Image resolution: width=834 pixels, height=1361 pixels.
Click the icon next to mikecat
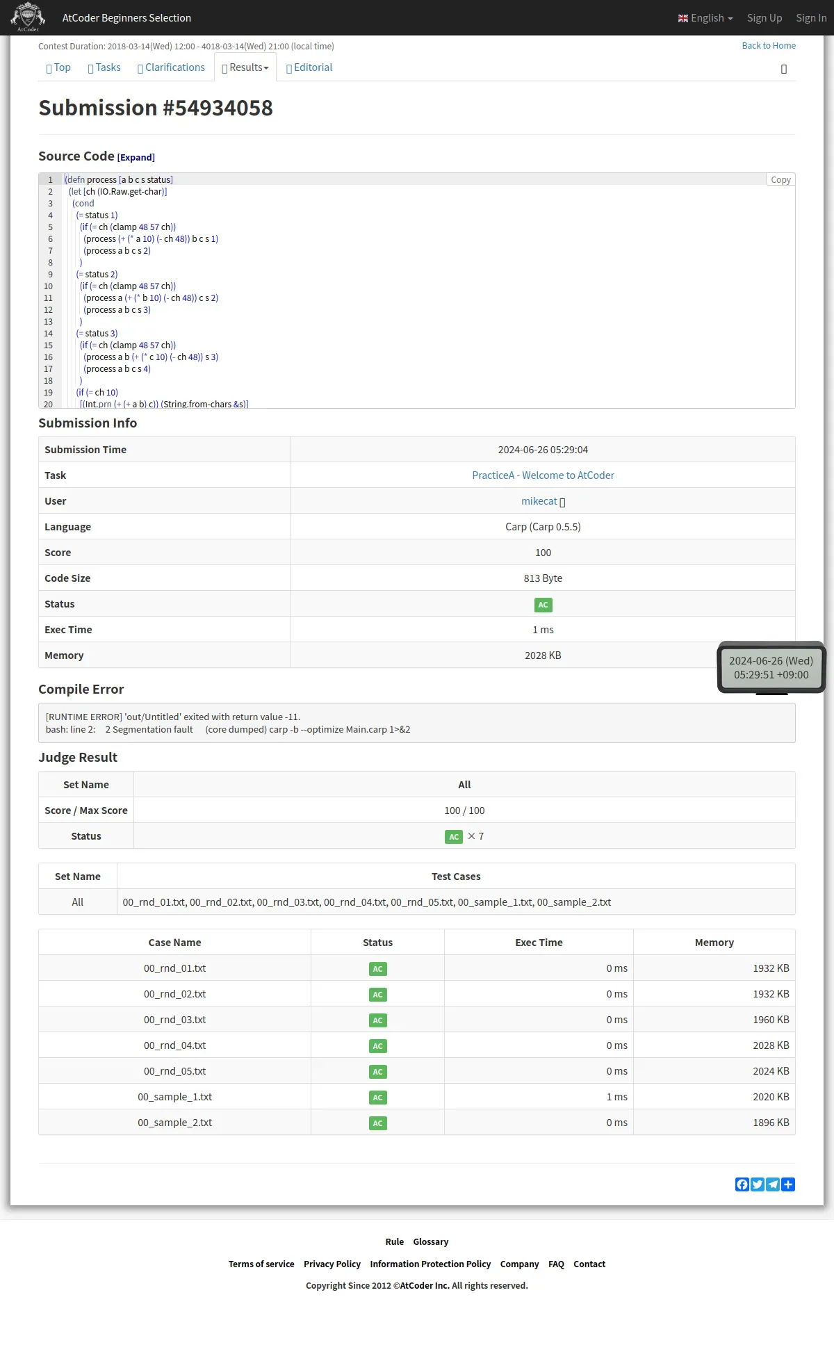tap(562, 502)
